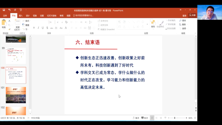Viewport: 222px width, 125px height.
Task: Switch to the 视图 View tab
Action: tap(69, 16)
